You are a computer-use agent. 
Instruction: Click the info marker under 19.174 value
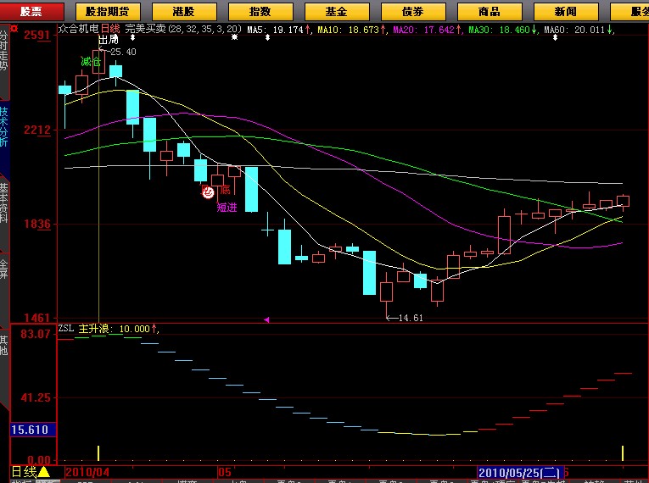click(x=268, y=37)
